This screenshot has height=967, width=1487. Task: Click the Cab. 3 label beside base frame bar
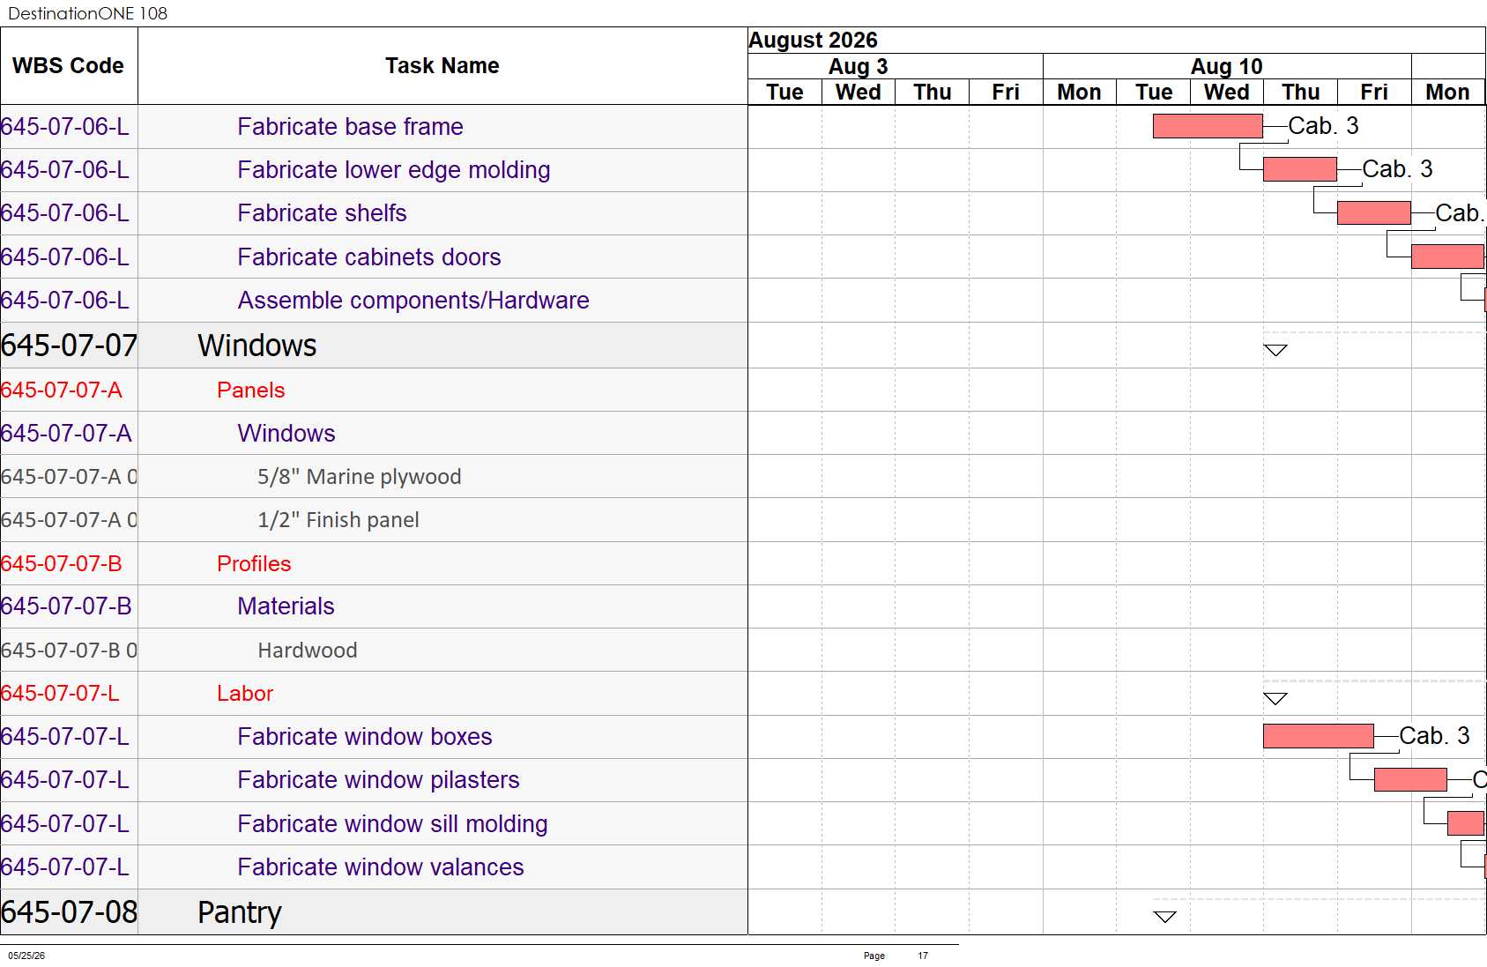click(x=1323, y=126)
